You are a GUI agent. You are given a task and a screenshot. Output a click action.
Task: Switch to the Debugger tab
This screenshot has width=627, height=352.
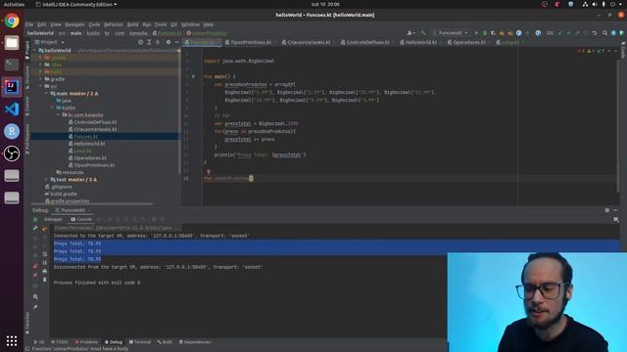click(53, 219)
